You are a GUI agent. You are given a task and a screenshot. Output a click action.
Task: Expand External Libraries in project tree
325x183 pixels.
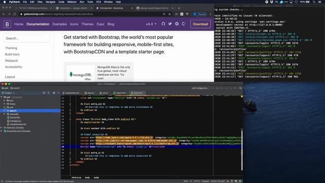(x=2, y=128)
